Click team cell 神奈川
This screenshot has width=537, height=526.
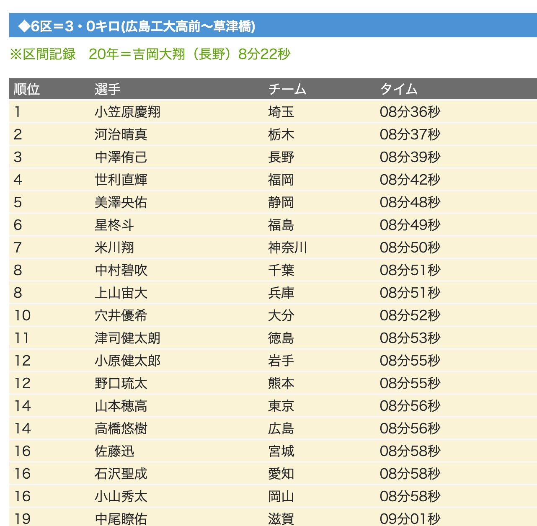click(288, 248)
